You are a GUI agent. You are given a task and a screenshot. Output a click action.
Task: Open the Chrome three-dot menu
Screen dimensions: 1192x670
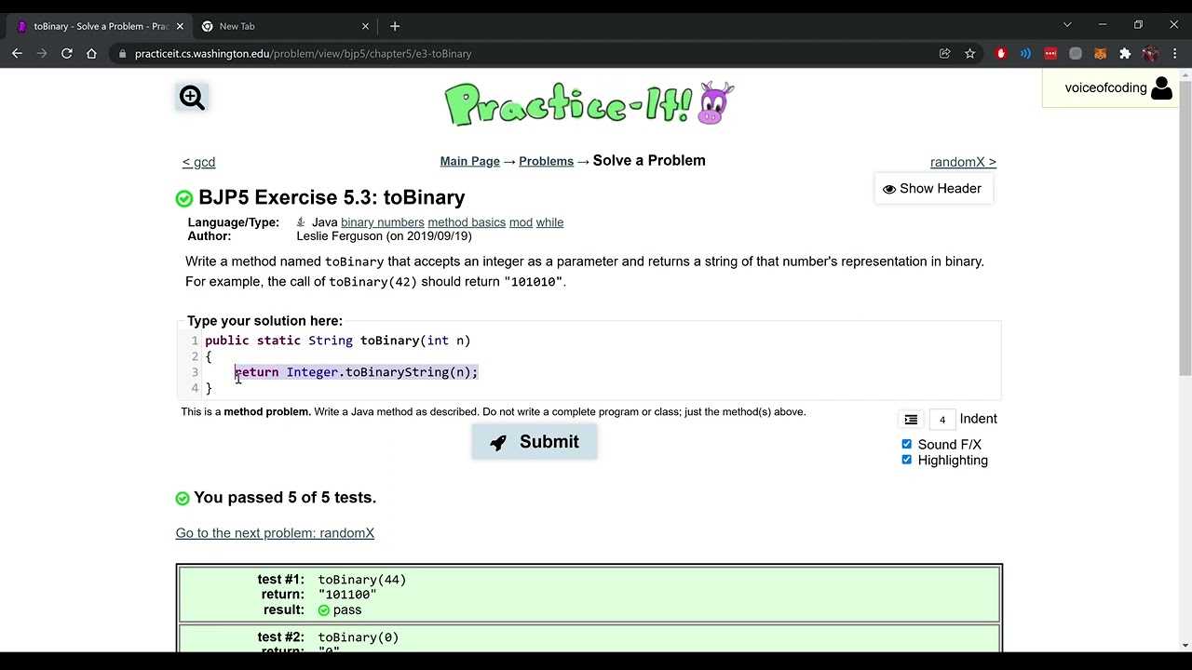point(1175,54)
